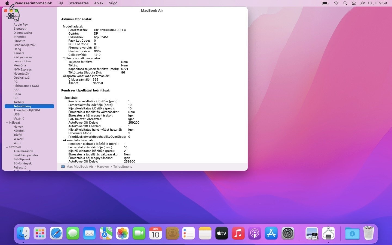Select Grafika/kijelzők in sidebar
The width and height of the screenshot is (392, 245).
point(24,45)
